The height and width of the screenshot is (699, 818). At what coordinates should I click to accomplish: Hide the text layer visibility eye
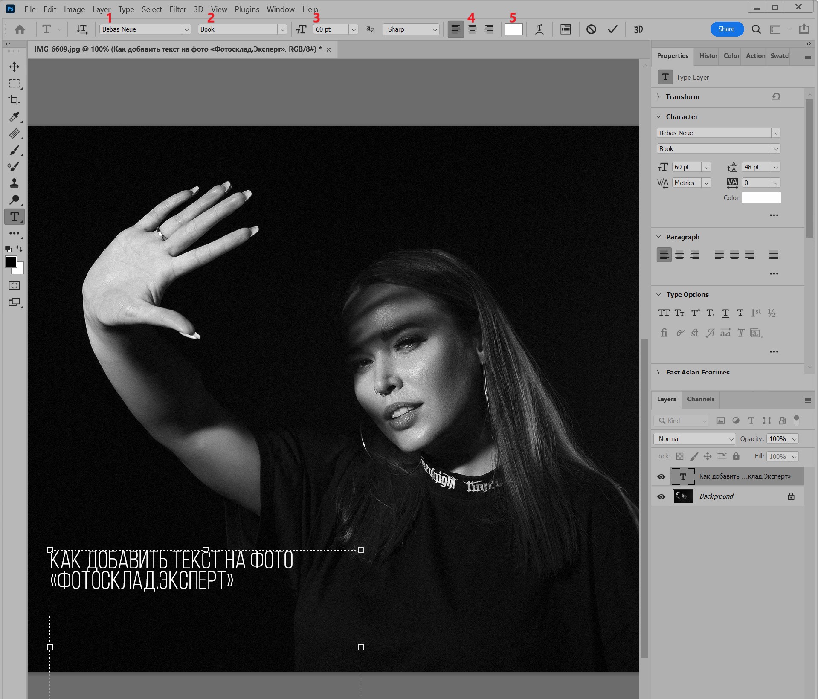[661, 476]
